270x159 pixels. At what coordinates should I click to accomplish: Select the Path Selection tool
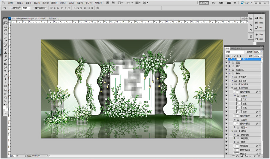click(x=6, y=82)
